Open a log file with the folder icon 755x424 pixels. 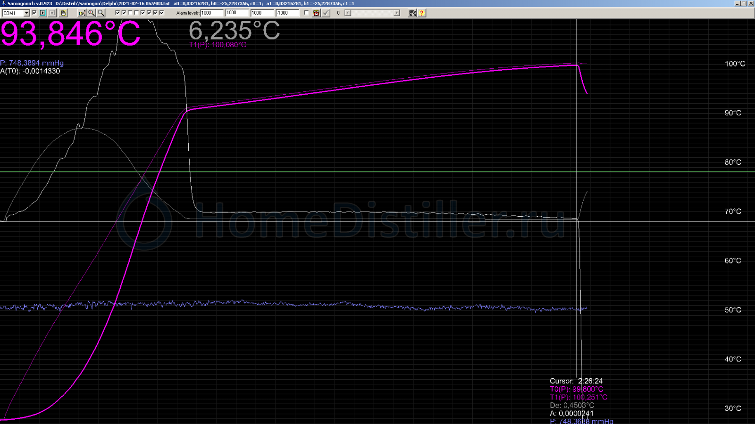coord(82,13)
